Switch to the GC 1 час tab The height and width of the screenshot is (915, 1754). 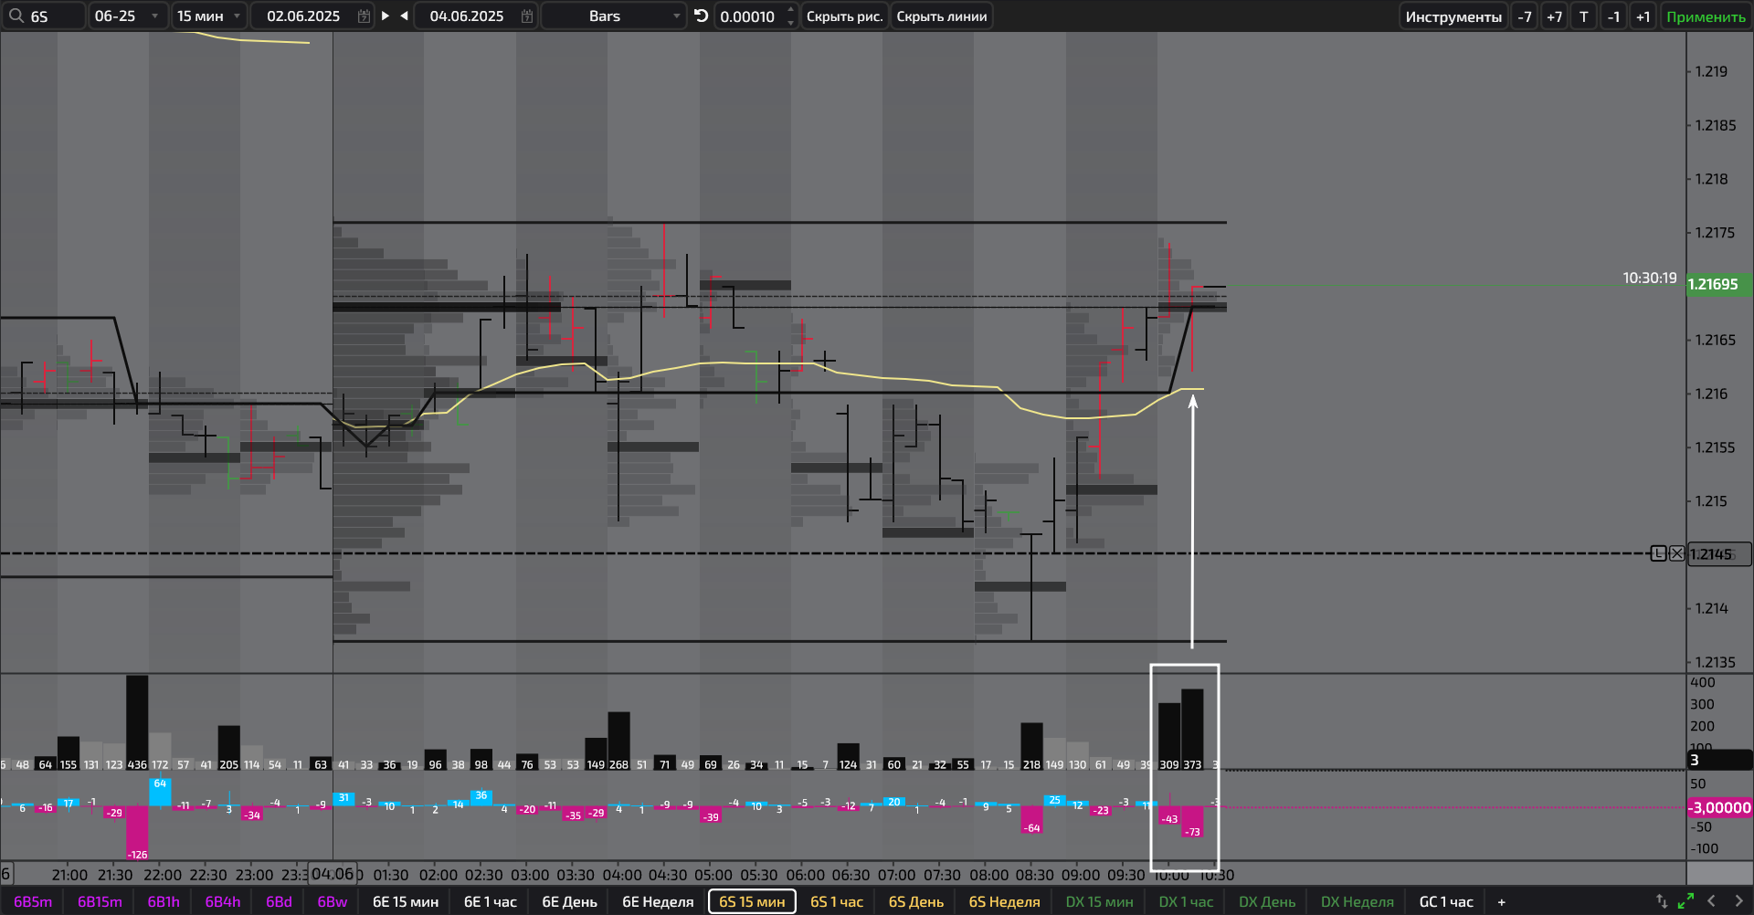1446,901
